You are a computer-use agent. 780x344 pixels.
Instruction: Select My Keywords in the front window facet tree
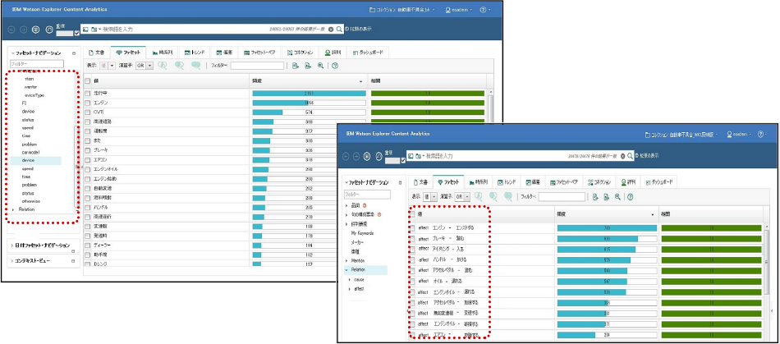(x=362, y=232)
